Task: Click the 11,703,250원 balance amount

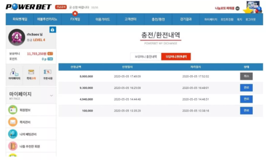Action: pyautogui.click(x=37, y=54)
